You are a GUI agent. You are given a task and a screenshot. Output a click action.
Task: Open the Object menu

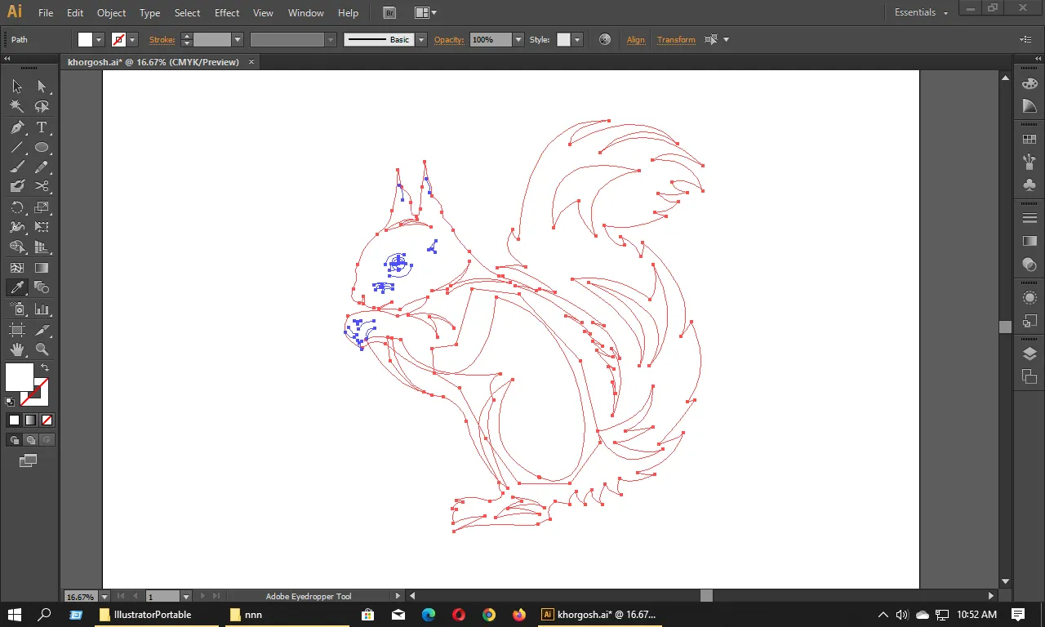(111, 13)
